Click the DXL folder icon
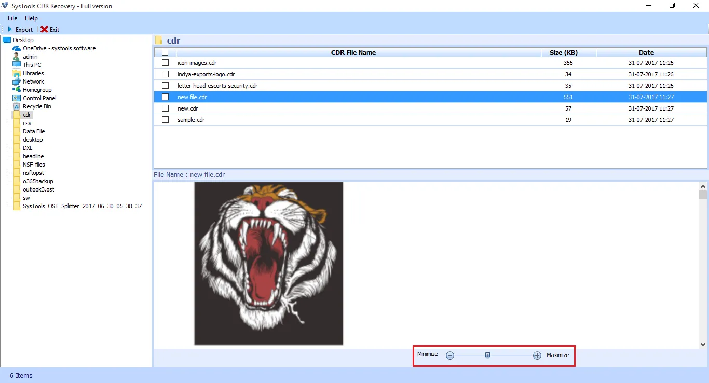 point(17,148)
